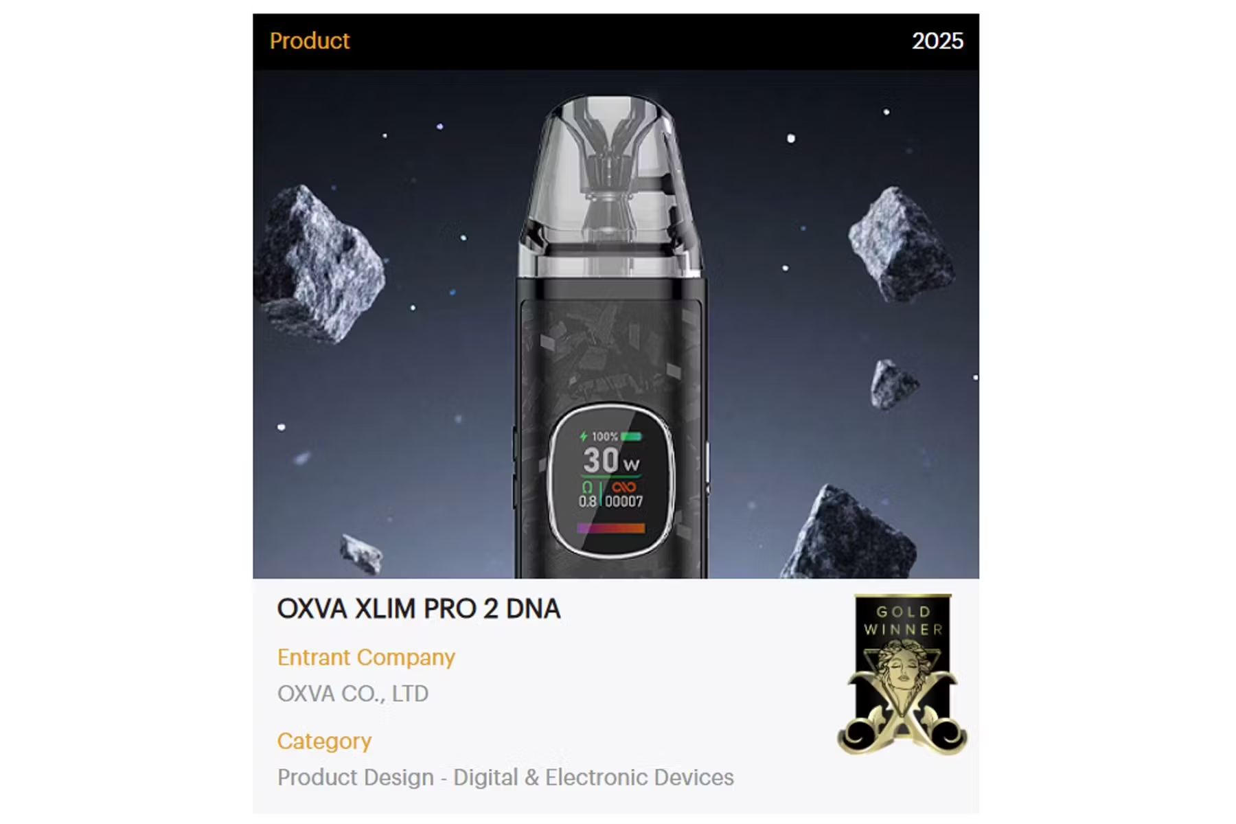Click the transparent pod mouthpiece
Viewport: 1236px width, 824px height.
pyautogui.click(x=611, y=187)
